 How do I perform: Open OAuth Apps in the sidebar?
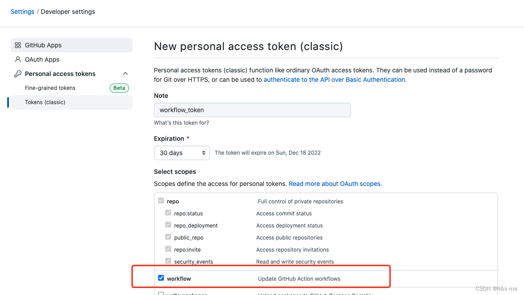point(72,59)
